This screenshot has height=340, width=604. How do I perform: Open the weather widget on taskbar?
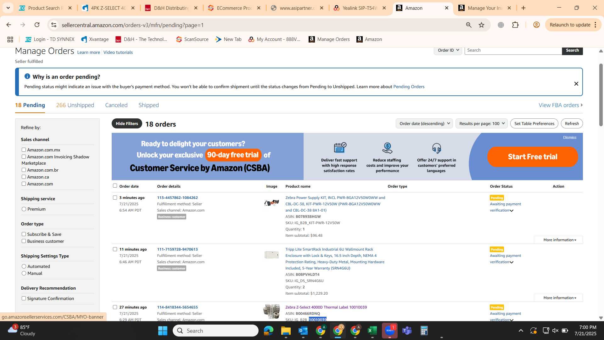click(x=22, y=331)
